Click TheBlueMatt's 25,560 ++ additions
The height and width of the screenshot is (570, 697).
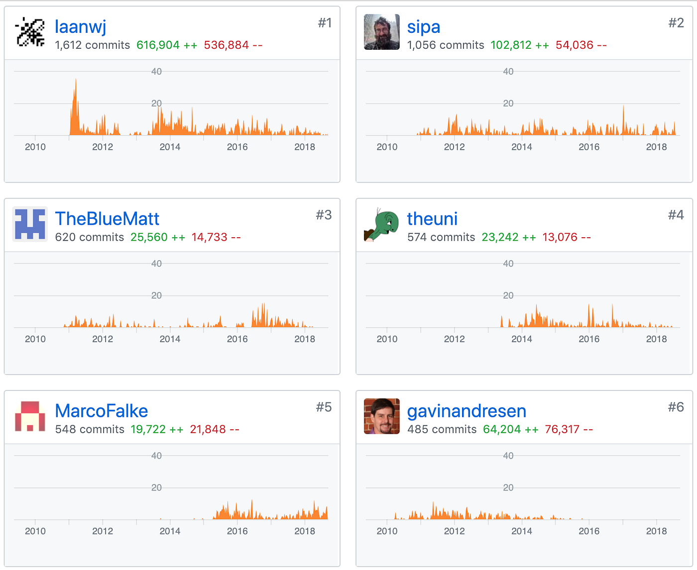pos(158,237)
